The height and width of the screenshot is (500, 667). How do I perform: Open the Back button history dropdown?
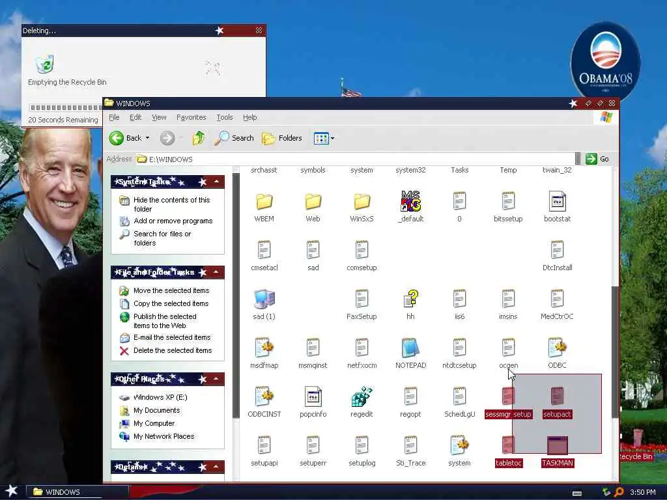148,138
